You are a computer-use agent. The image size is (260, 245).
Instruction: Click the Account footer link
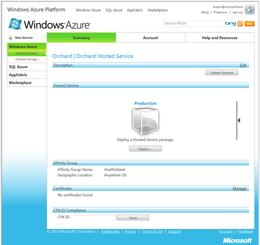(226, 231)
